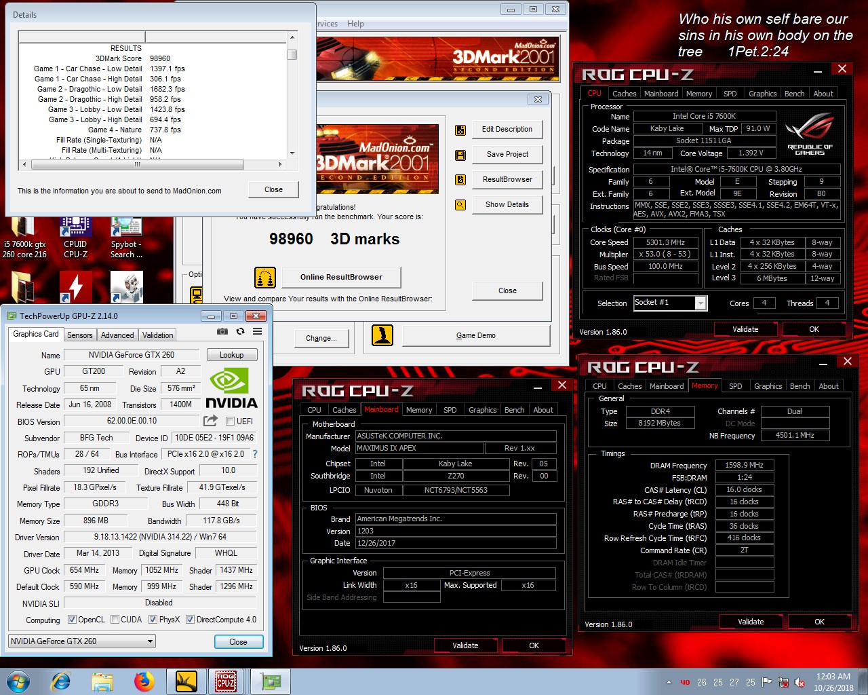The image size is (868, 695).
Task: Click the GPU-Z screenshot camera icon
Action: [222, 331]
